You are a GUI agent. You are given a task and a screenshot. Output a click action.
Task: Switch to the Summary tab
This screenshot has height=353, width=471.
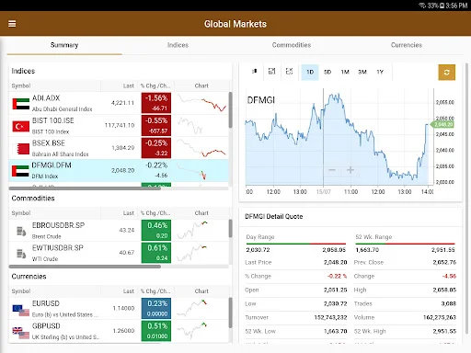pos(64,45)
